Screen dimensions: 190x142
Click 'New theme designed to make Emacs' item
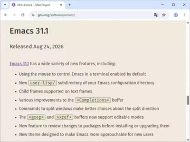pyautogui.click(x=86, y=134)
